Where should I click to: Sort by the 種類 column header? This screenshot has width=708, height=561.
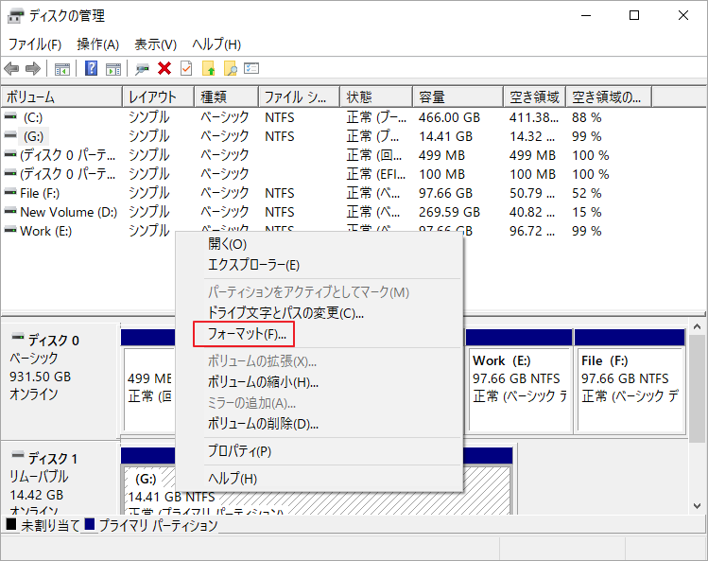[x=227, y=97]
